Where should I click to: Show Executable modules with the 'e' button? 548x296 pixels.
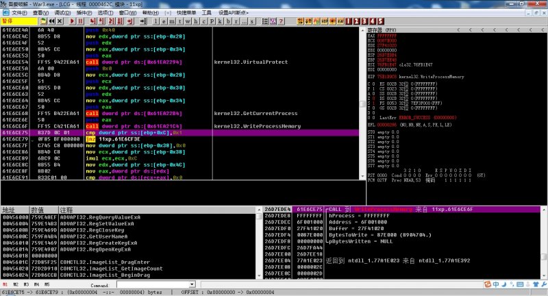point(164,21)
